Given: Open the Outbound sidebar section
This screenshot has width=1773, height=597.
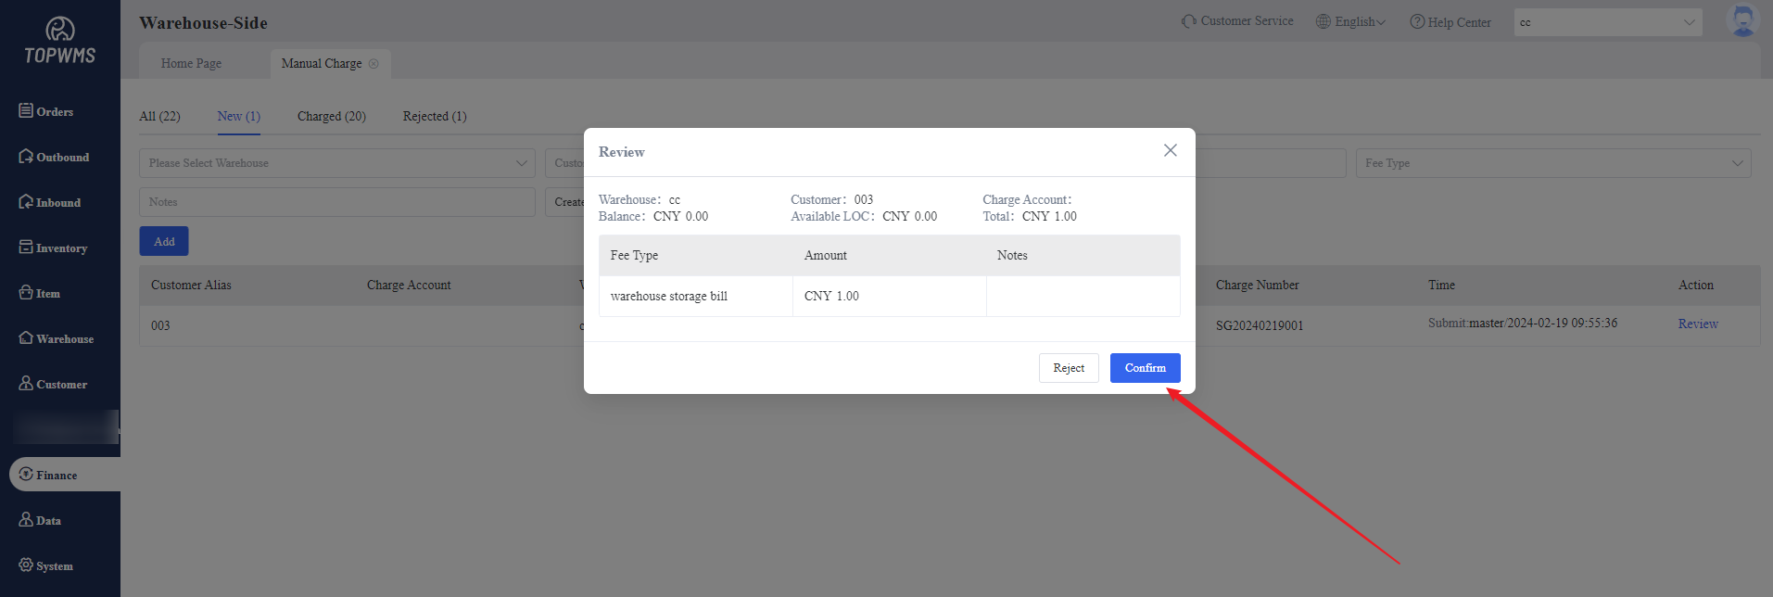Looking at the screenshot, I should click(x=54, y=157).
